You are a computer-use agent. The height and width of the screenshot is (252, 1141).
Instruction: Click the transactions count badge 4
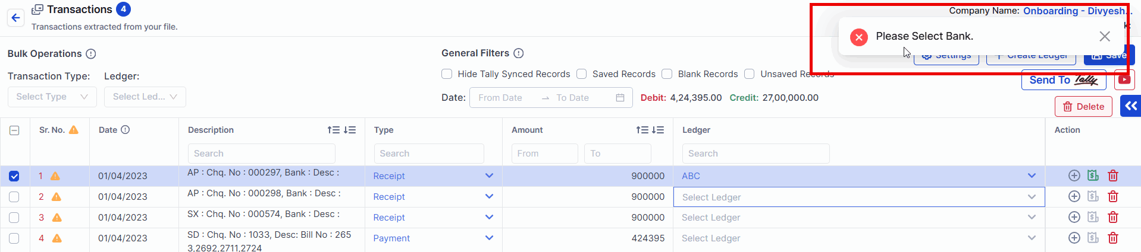coord(124,9)
